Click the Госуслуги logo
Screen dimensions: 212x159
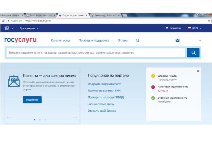20,40
